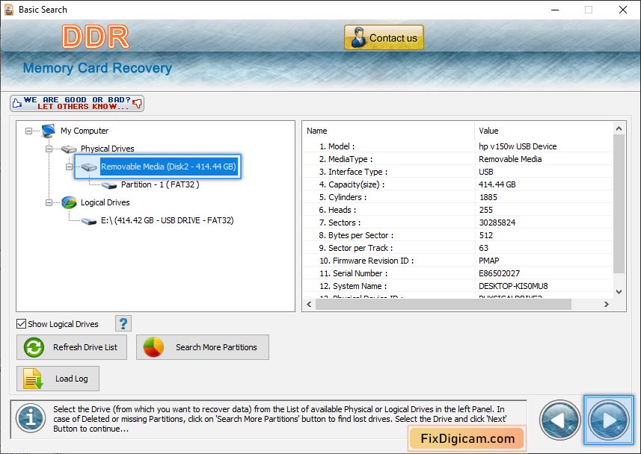Image resolution: width=641 pixels, height=454 pixels.
Task: Click the horizontal scrollbar thumb in details panel
Action: pyautogui.click(x=444, y=304)
